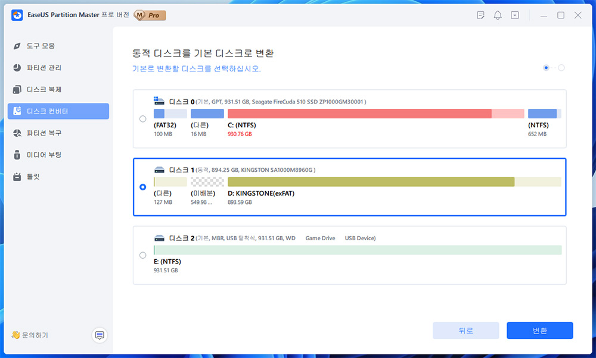Image resolution: width=596 pixels, height=358 pixels.
Task: Click the 디스크 2 drive icon
Action: click(159, 238)
